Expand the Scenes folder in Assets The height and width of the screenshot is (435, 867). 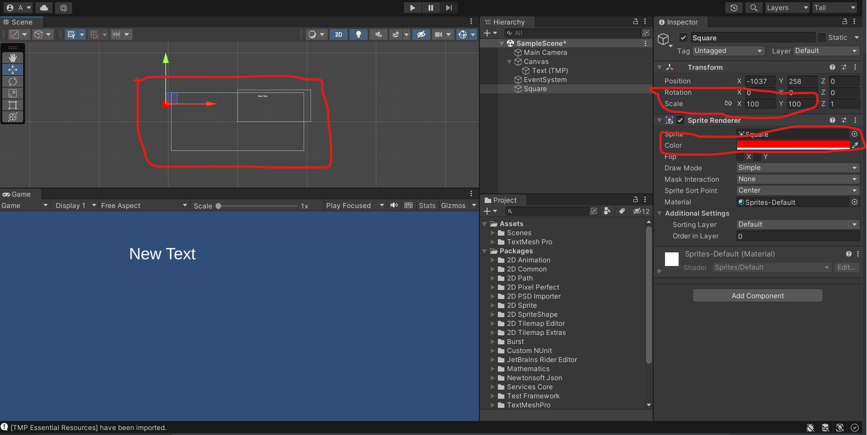point(493,233)
